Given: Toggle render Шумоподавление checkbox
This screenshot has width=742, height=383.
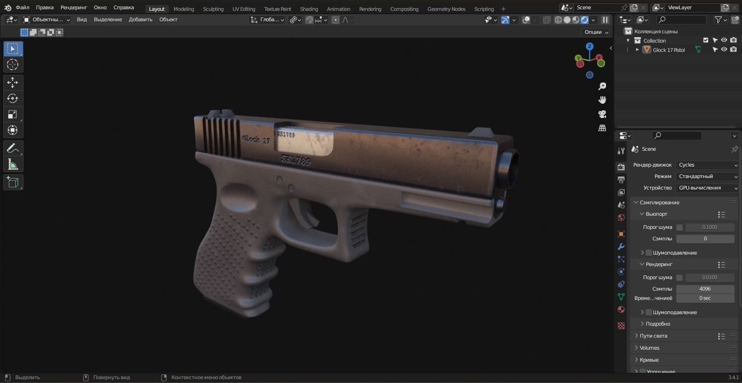Looking at the screenshot, I should pyautogui.click(x=649, y=313).
